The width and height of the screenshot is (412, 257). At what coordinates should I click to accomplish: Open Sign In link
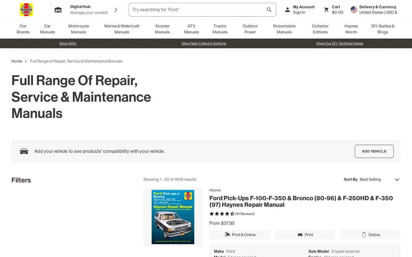pos(299,13)
